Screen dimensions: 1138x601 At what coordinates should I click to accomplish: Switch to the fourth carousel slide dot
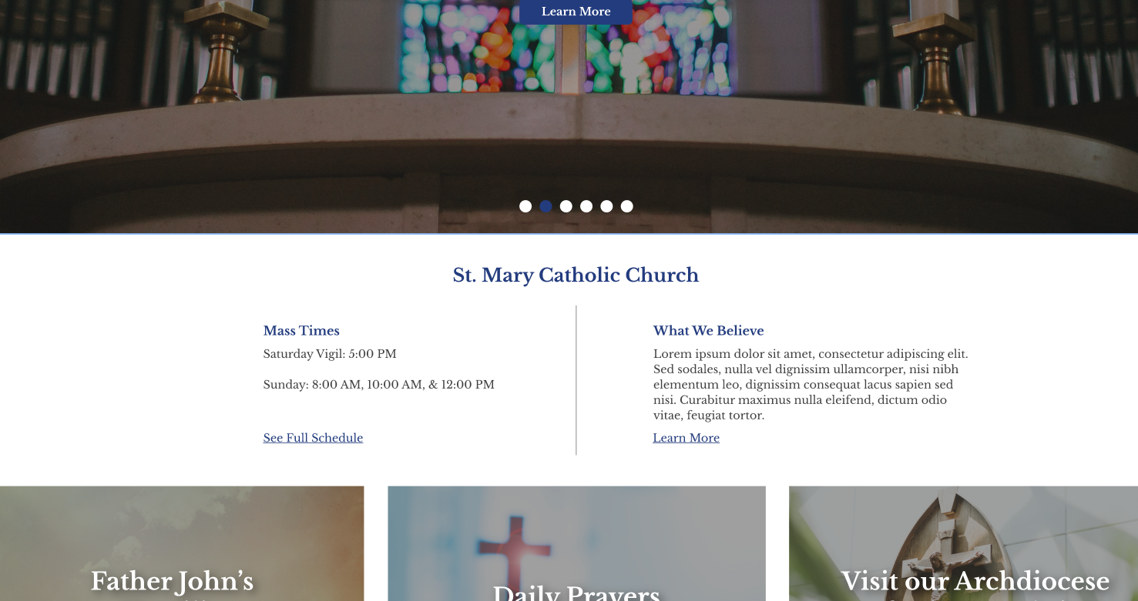coord(586,206)
